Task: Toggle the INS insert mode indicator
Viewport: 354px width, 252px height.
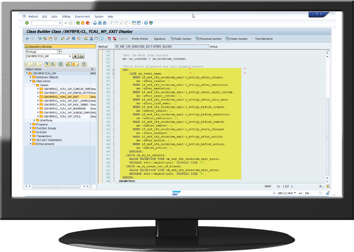Action: 307,193
